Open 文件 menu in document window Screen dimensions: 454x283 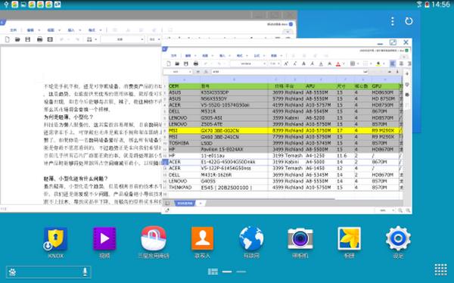pos(14,30)
